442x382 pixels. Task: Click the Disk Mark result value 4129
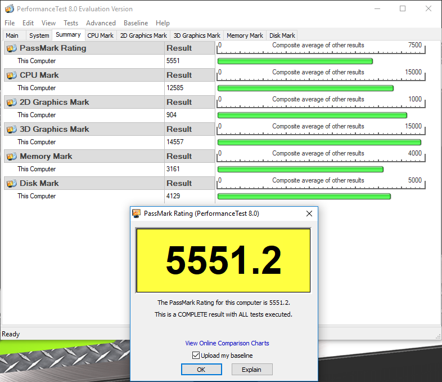tap(173, 196)
